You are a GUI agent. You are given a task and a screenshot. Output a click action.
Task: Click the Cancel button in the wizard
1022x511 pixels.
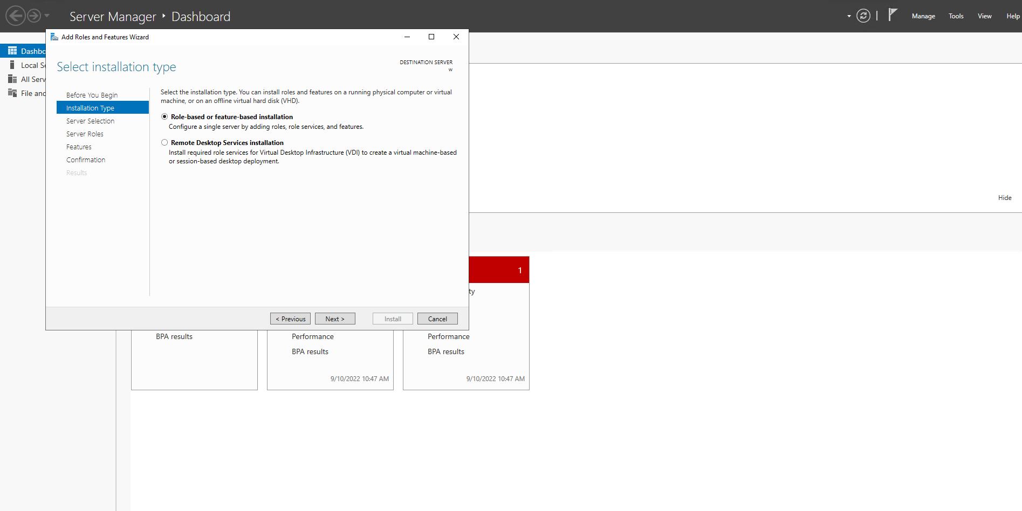click(437, 319)
